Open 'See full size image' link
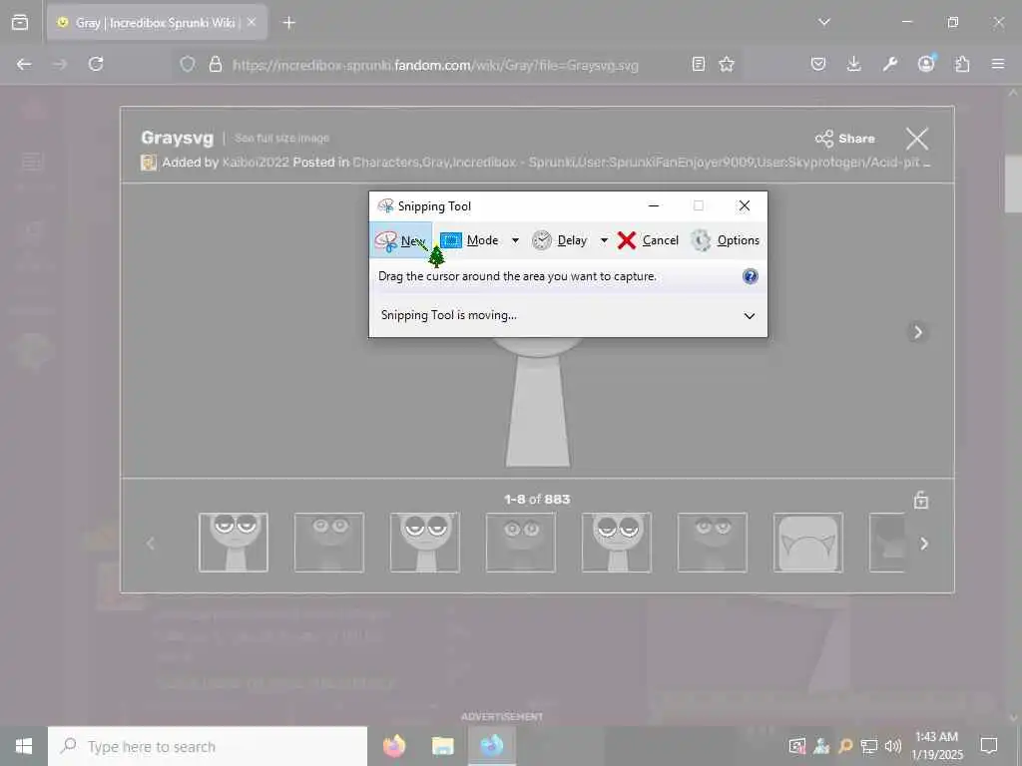The width and height of the screenshot is (1022, 766). [x=281, y=138]
